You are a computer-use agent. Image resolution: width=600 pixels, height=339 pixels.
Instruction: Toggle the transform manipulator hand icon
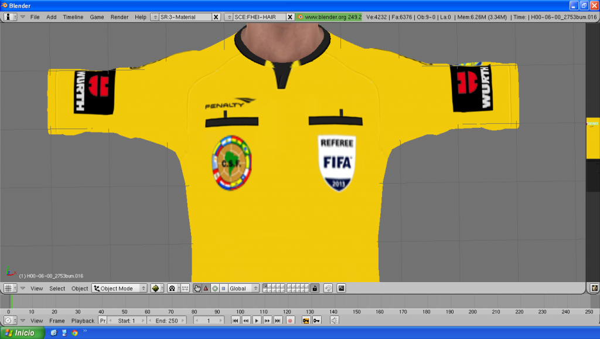coord(197,288)
